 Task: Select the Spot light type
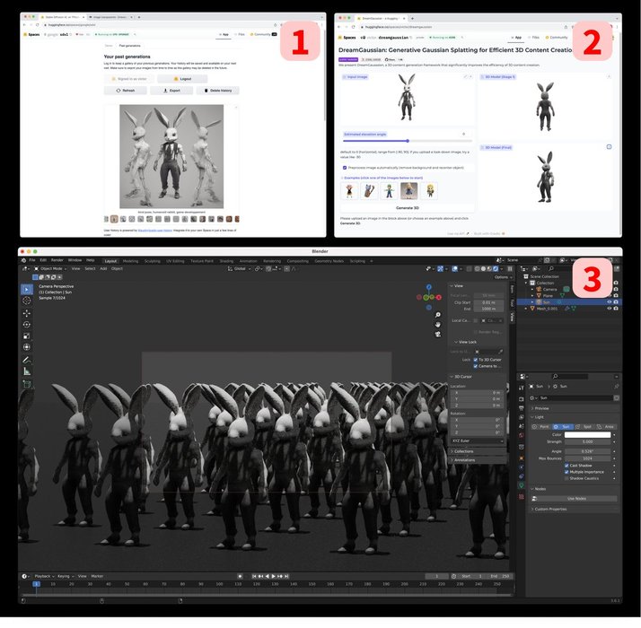(x=584, y=426)
